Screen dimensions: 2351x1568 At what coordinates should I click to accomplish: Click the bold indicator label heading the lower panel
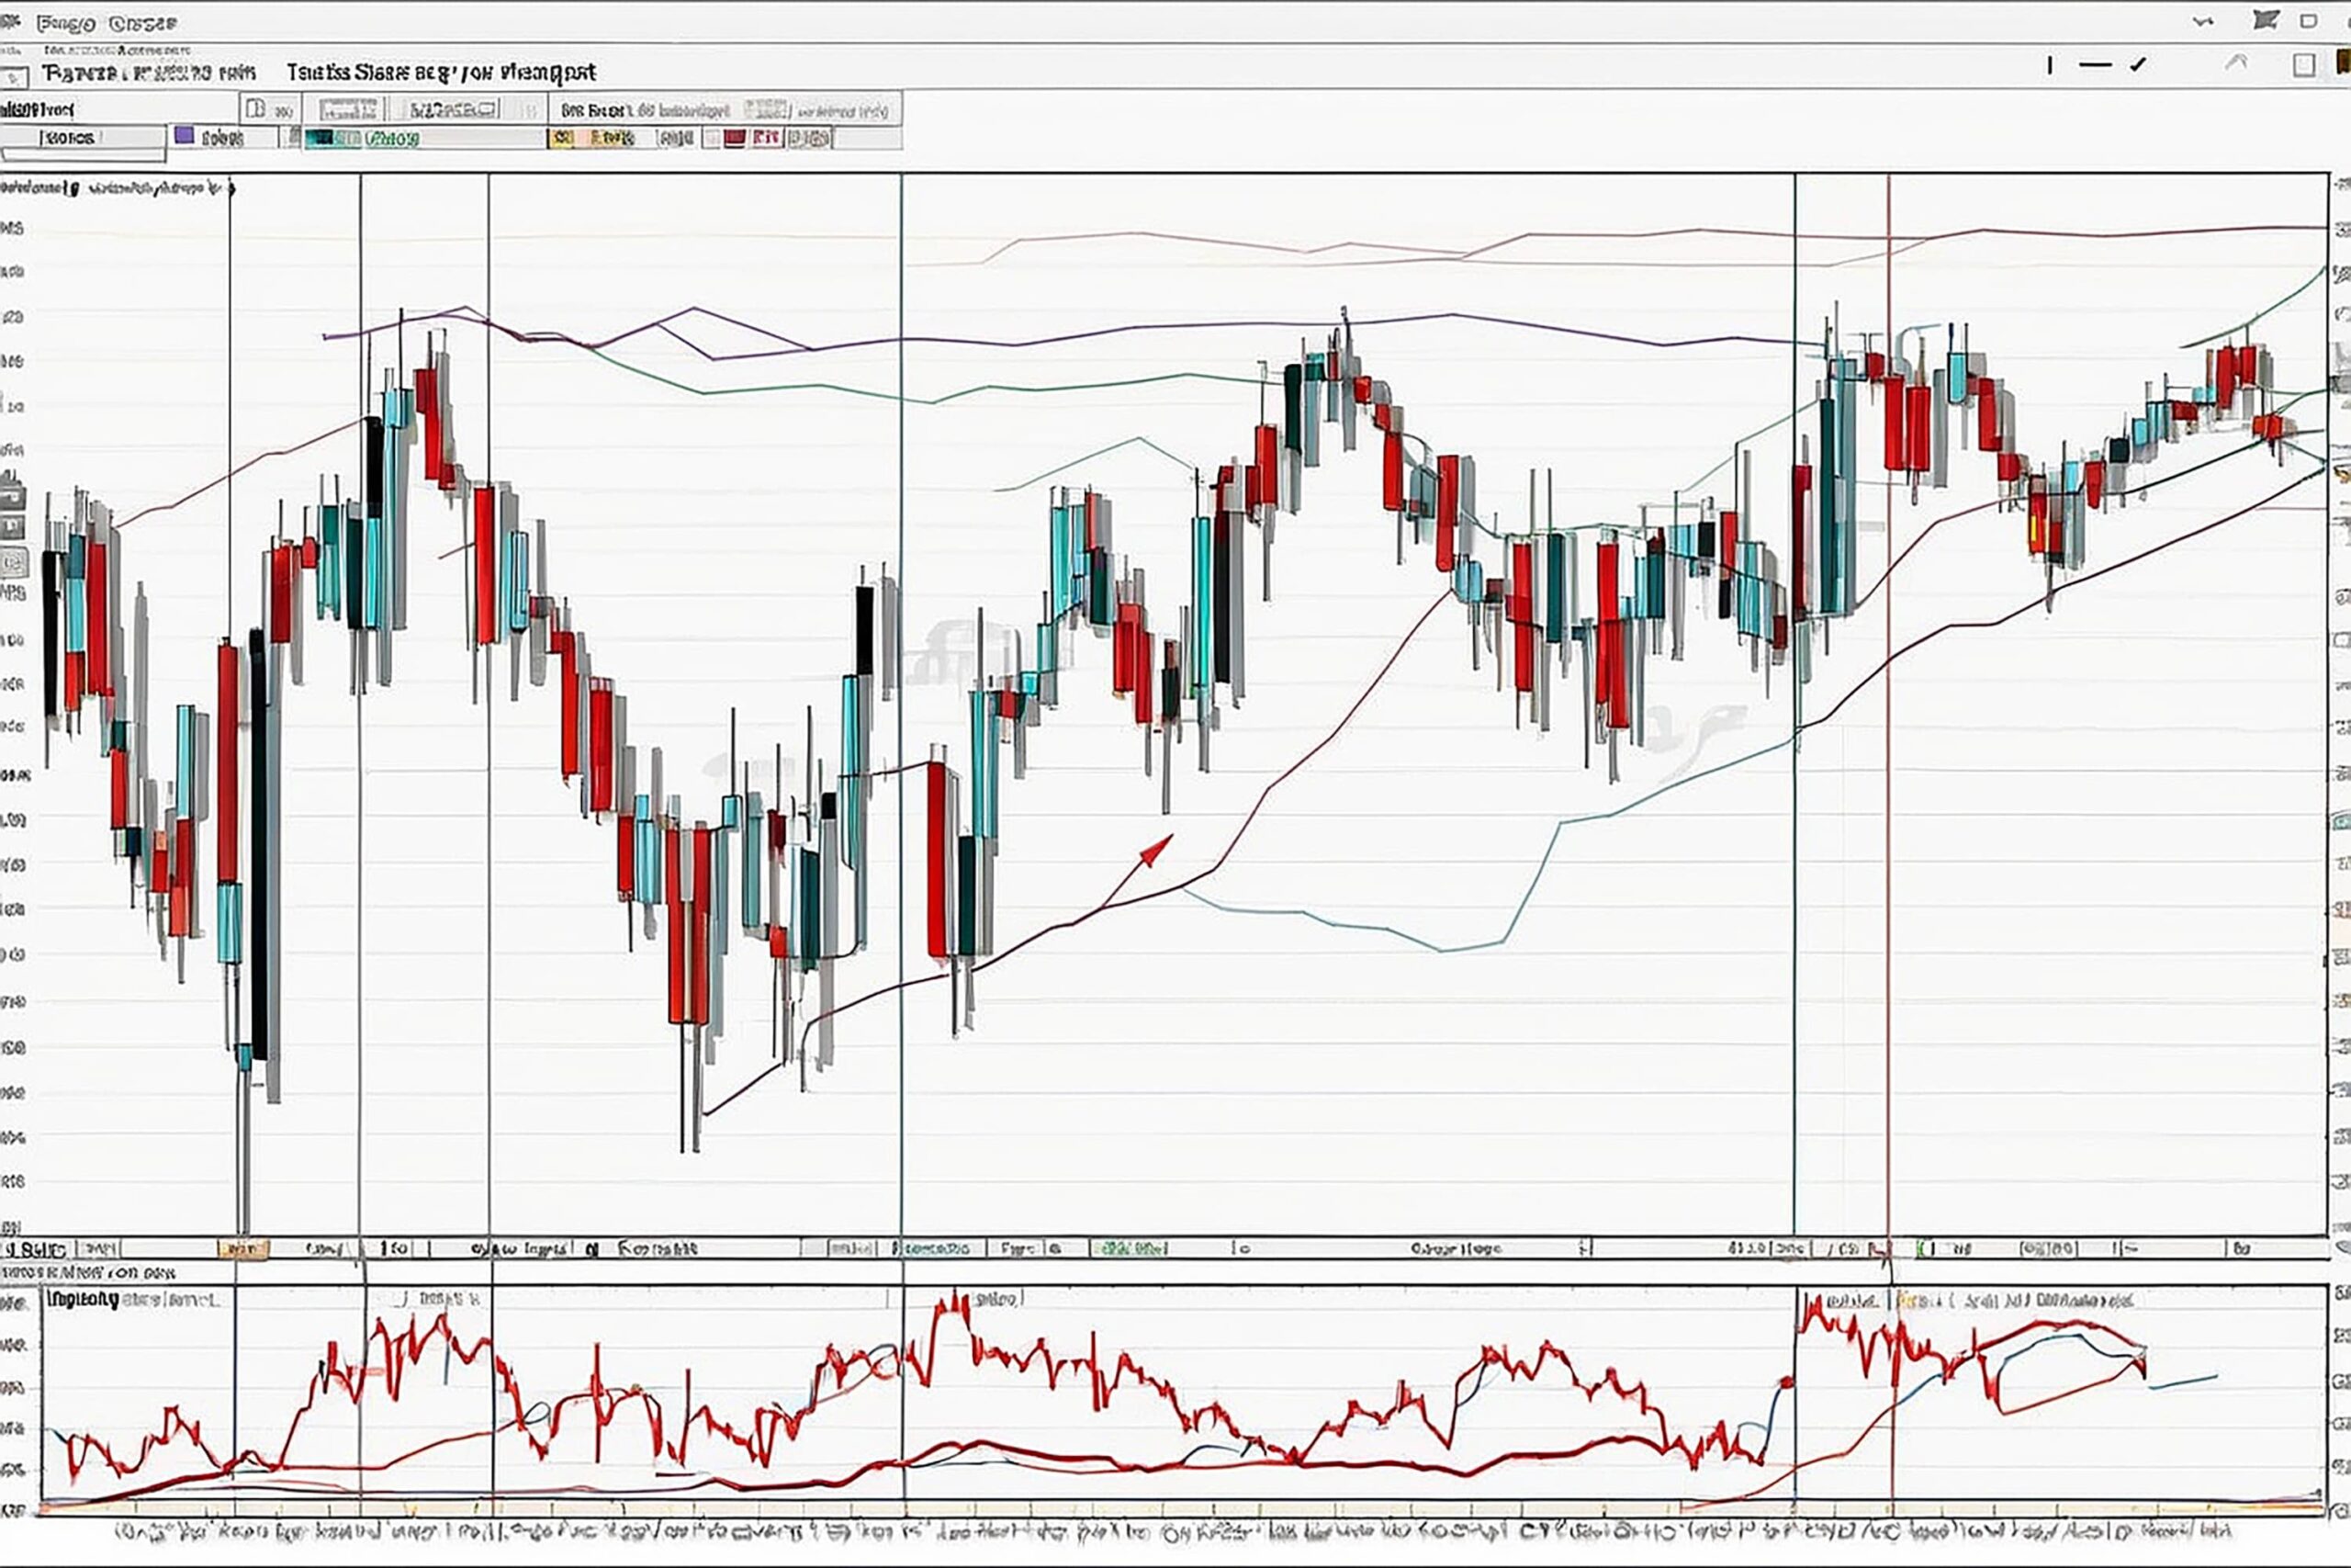coord(82,1300)
